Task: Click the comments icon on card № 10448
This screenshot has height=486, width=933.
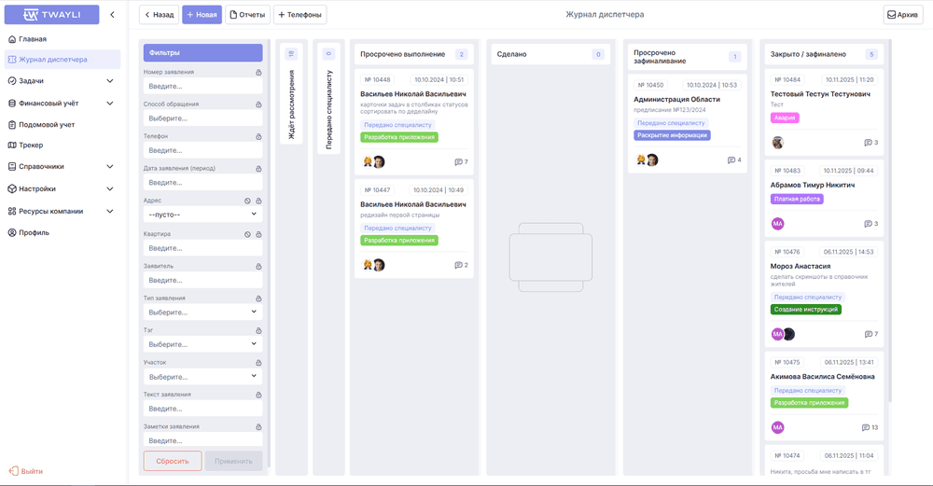Action: pyautogui.click(x=458, y=162)
